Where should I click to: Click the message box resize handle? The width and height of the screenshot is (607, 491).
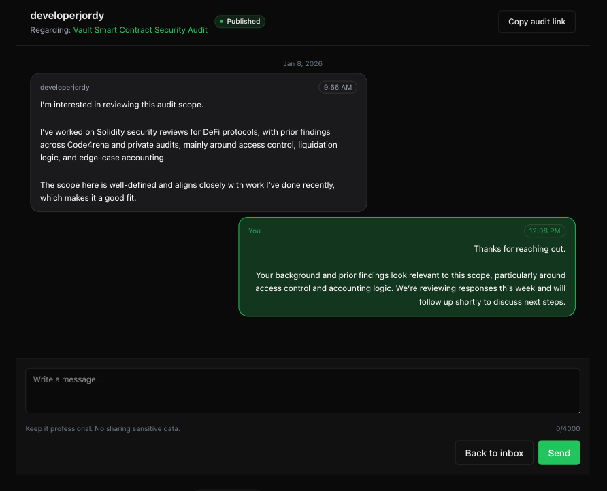point(578,411)
